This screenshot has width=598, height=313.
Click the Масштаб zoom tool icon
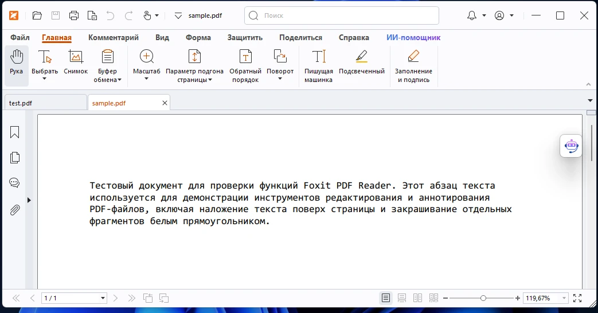click(146, 57)
